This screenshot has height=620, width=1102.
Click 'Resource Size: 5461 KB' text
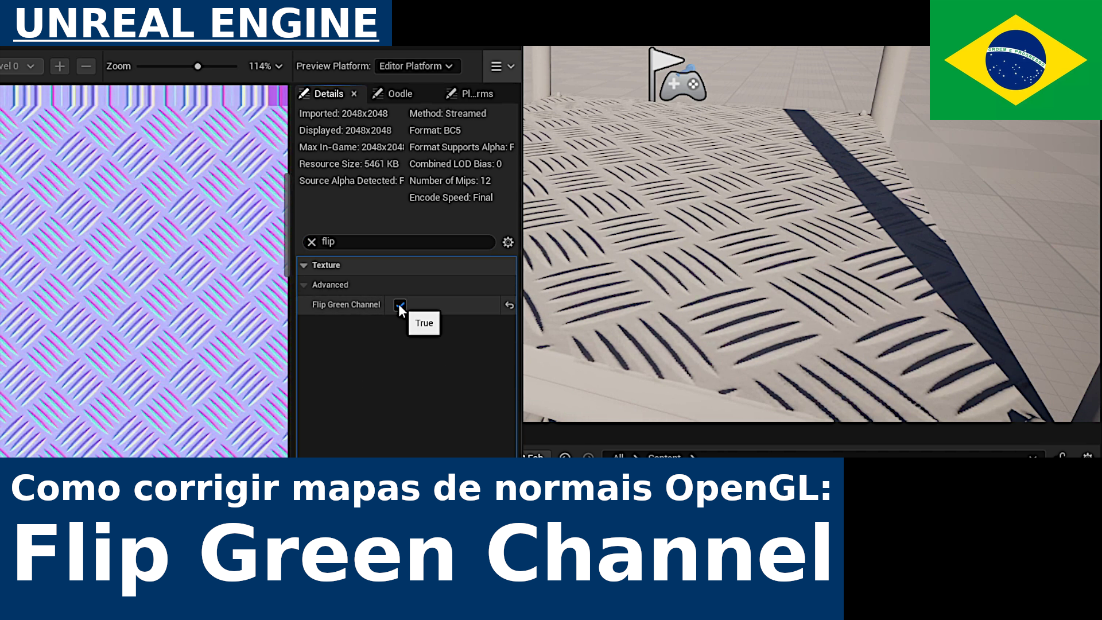[x=349, y=164]
